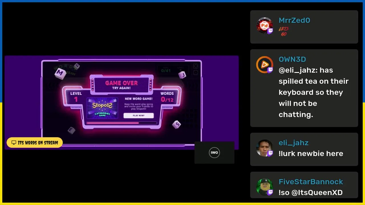This screenshot has width=365, height=205.
Task: Click the IWO circular logo
Action: (x=214, y=153)
